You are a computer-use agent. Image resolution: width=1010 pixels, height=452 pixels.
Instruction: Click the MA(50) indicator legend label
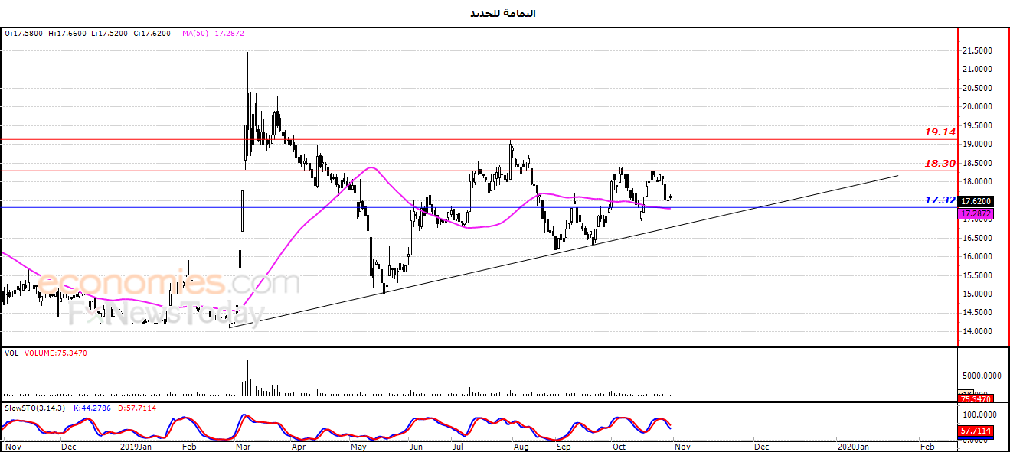194,34
